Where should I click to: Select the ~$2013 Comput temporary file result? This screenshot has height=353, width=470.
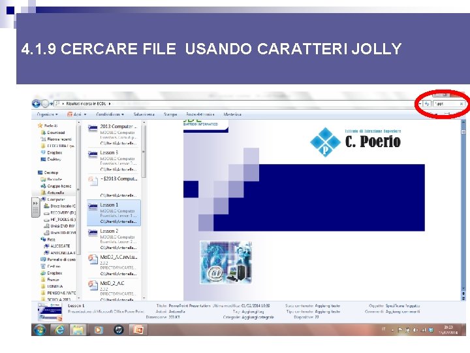(114, 186)
